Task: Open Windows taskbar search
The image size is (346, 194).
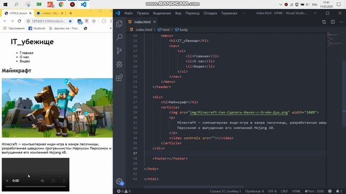Action: coord(16,4)
